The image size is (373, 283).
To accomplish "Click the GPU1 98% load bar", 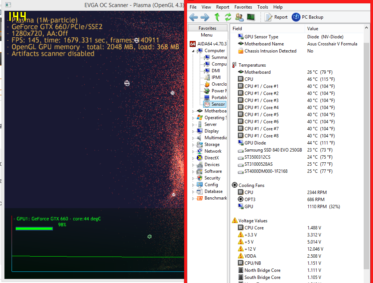I will click(x=34, y=229).
